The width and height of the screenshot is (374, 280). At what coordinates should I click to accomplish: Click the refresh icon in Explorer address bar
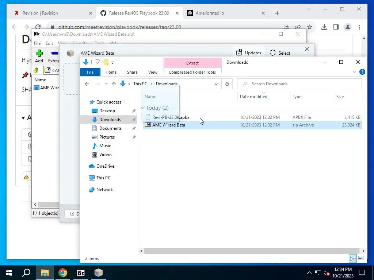click(227, 84)
